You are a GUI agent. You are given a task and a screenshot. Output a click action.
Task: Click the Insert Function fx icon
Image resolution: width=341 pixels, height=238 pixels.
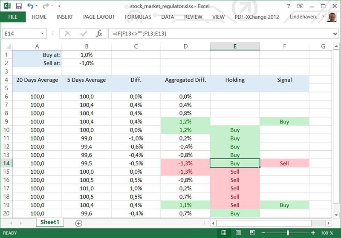click(99, 33)
